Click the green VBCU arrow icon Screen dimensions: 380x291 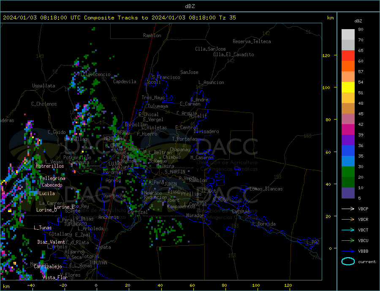point(348,241)
